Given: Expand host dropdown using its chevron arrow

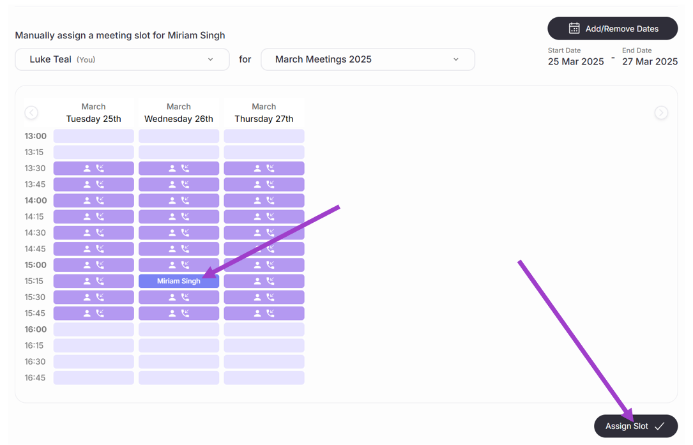Looking at the screenshot, I should 211,59.
